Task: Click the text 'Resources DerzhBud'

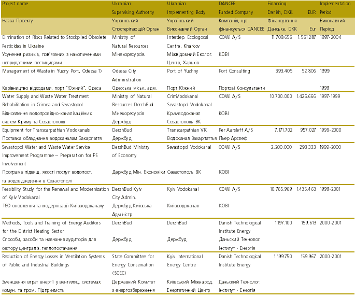Action: click(x=133, y=105)
